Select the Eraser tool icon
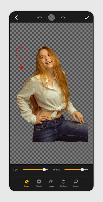 (27, 182)
